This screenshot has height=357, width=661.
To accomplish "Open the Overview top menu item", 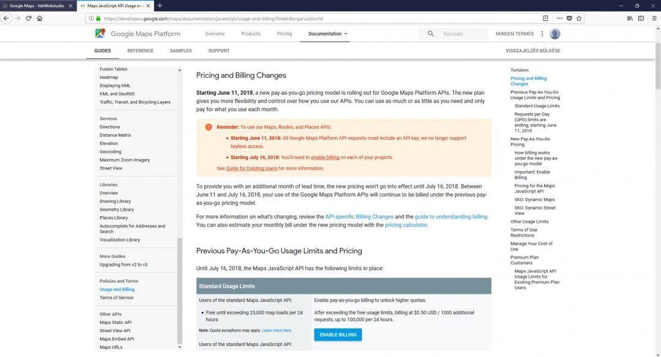I will pyautogui.click(x=215, y=34).
